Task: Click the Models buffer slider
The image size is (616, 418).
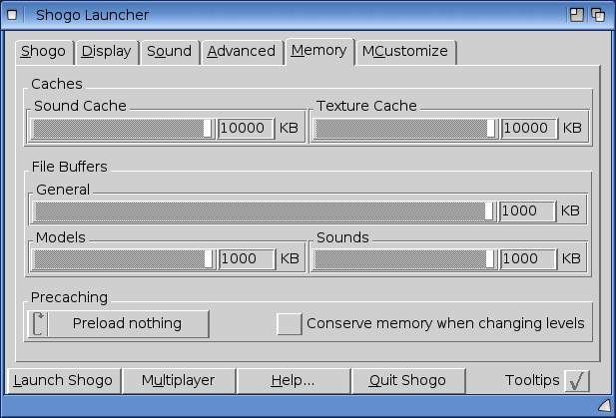Action: pos(124,259)
